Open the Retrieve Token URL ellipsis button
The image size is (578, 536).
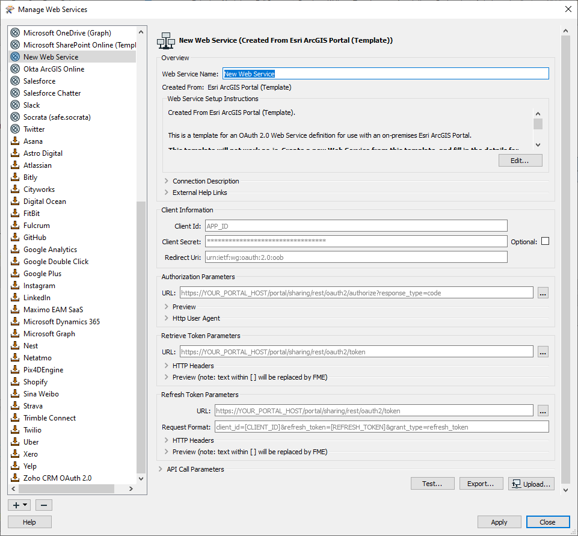pos(543,352)
